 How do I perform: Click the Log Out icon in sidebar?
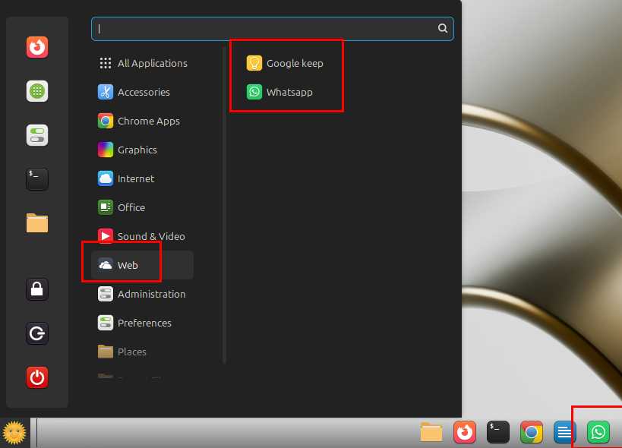coord(36,333)
